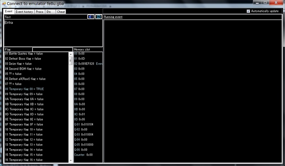Click the blue speaker icon beside Text
This screenshot has height=166, width=285.
pos(91,17)
